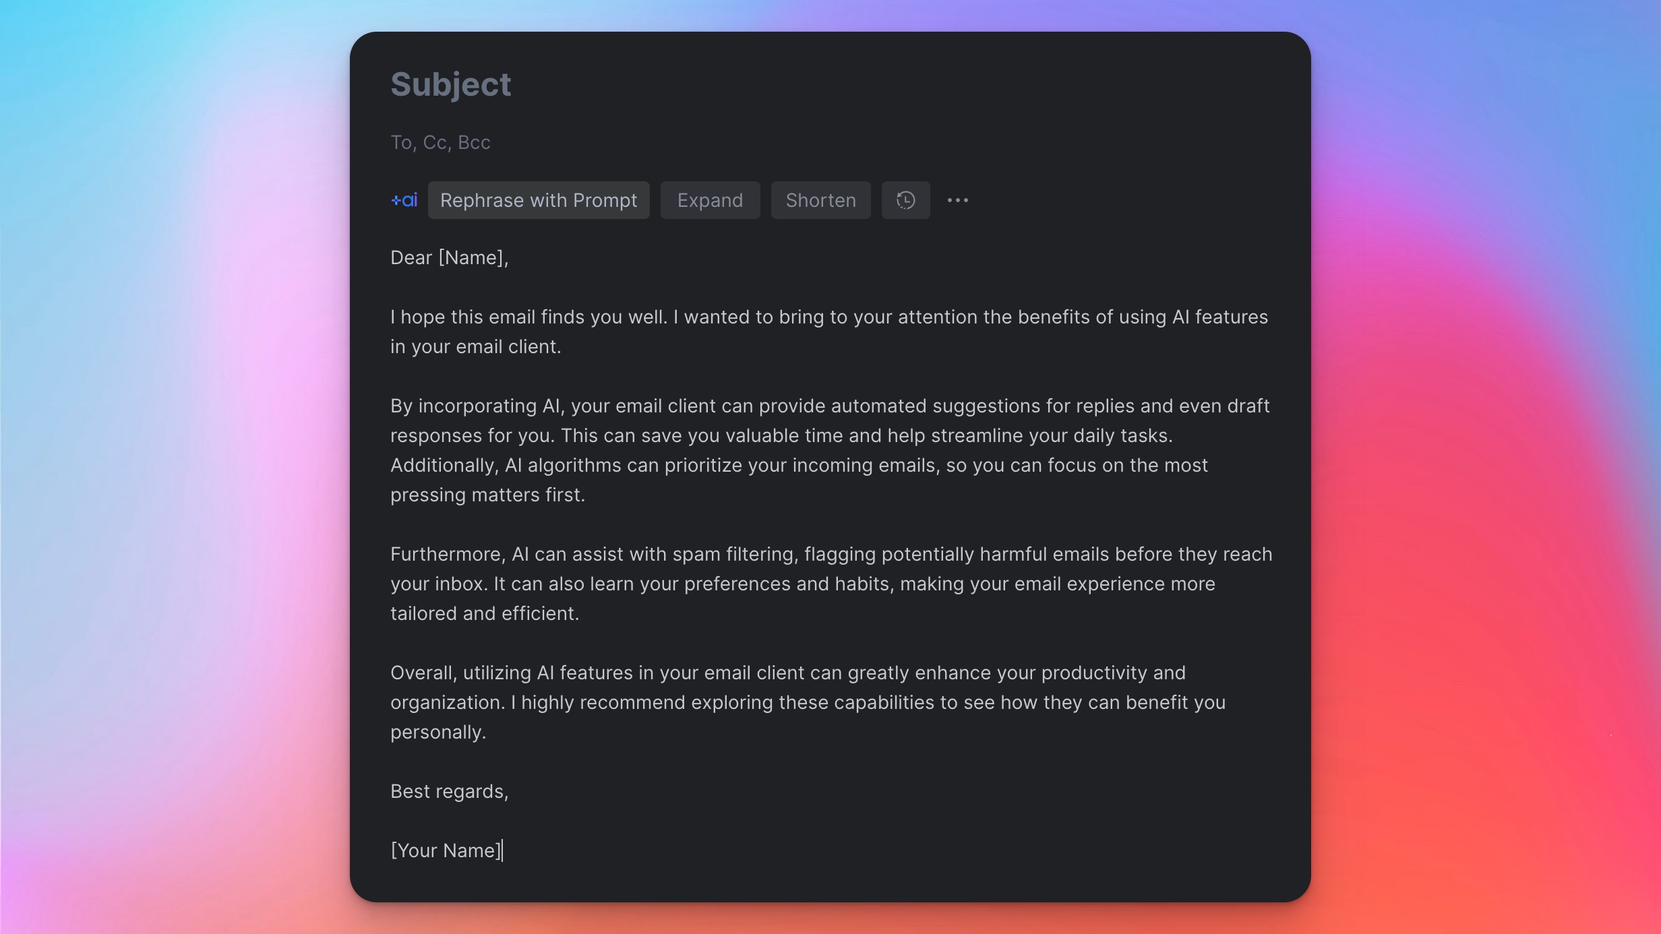Click the [Your Name] signature placeholder
Image resolution: width=1661 pixels, height=934 pixels.
(446, 851)
